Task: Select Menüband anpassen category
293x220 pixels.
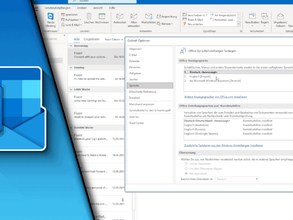Action: [150, 104]
